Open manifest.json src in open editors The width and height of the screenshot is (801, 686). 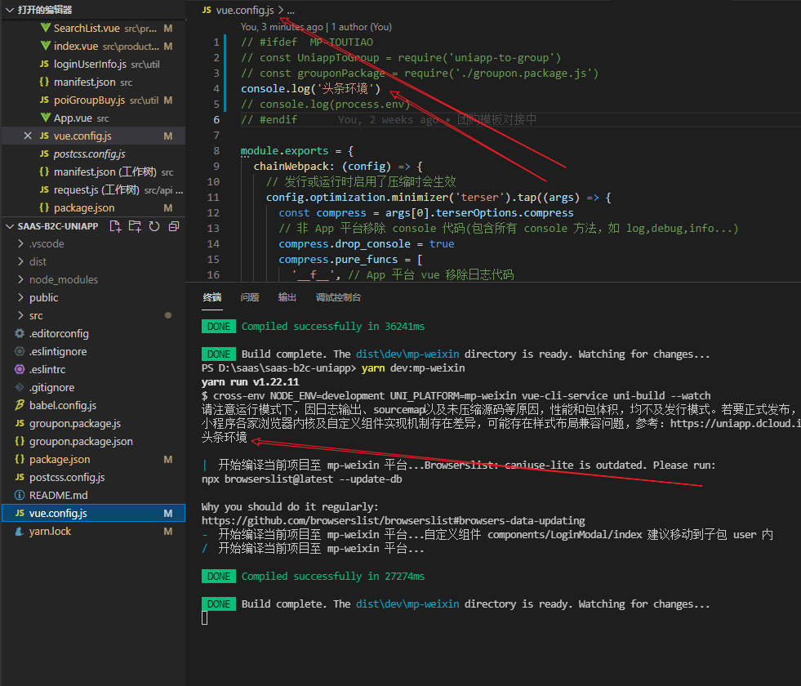93,82
